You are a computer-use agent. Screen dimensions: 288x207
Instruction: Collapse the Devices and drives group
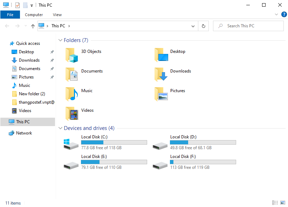[x=61, y=128]
